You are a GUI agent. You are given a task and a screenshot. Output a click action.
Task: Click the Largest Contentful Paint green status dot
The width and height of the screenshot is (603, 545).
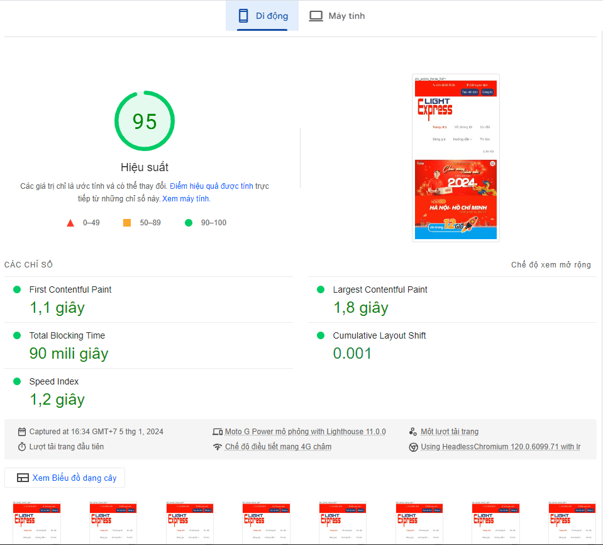click(321, 289)
